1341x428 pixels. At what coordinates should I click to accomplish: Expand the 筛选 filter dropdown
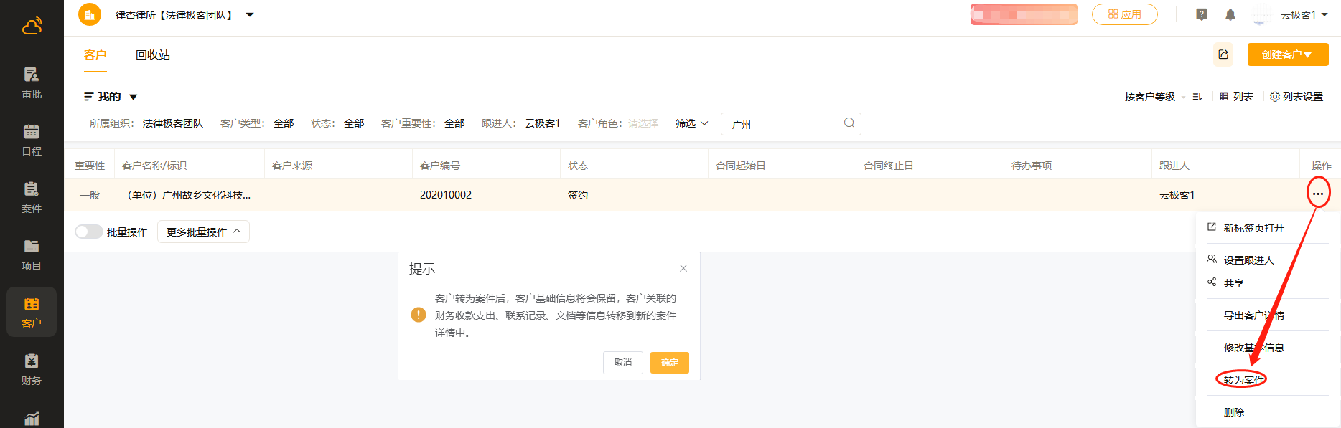pyautogui.click(x=691, y=123)
